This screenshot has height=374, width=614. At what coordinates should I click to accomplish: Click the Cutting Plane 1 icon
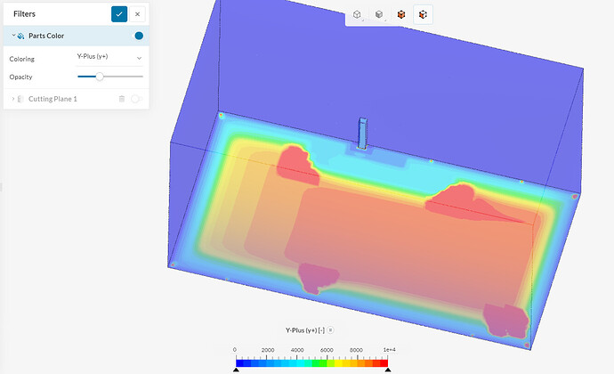pyautogui.click(x=20, y=99)
